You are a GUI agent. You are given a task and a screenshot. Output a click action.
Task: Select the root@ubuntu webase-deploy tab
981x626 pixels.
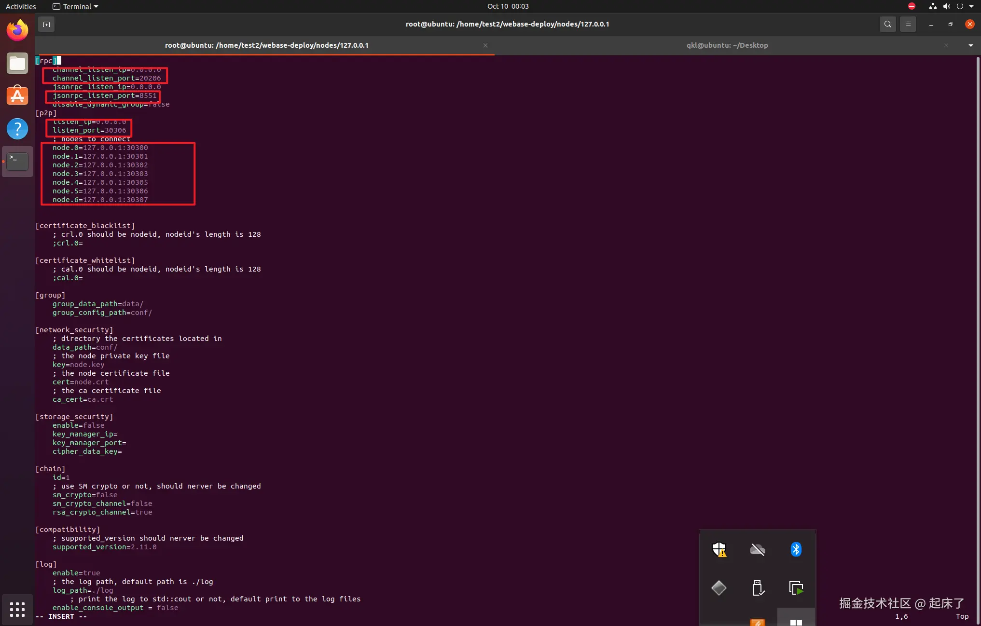pyautogui.click(x=266, y=45)
